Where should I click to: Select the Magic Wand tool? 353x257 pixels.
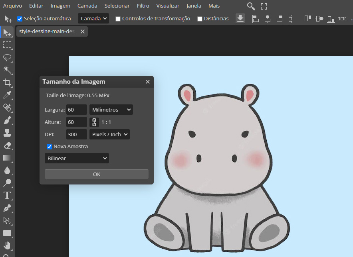(x=7, y=70)
